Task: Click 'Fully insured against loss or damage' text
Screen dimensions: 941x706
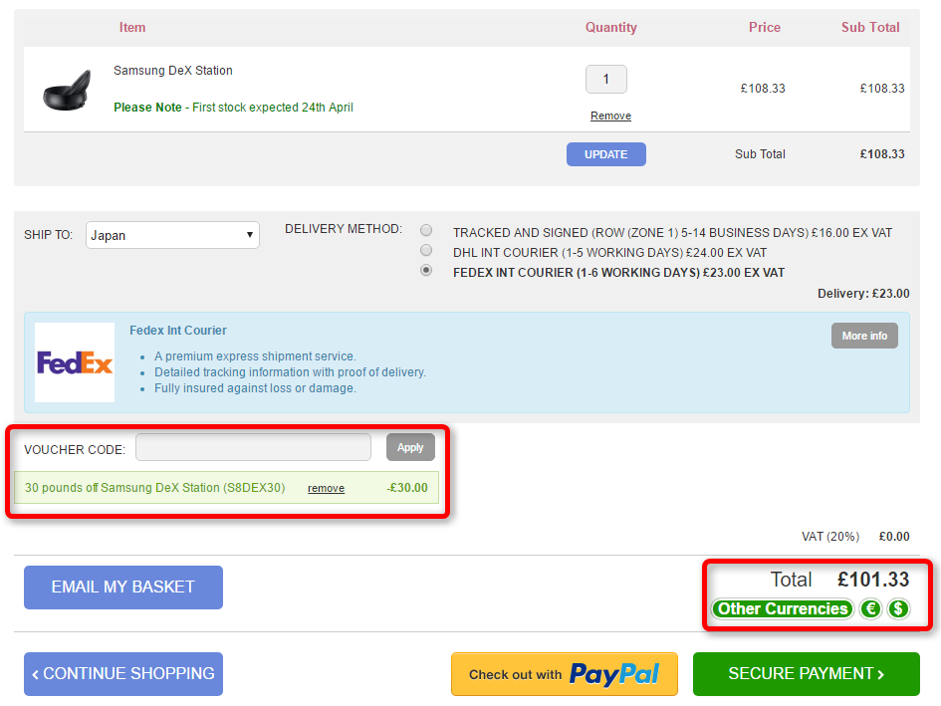Action: 256,388
